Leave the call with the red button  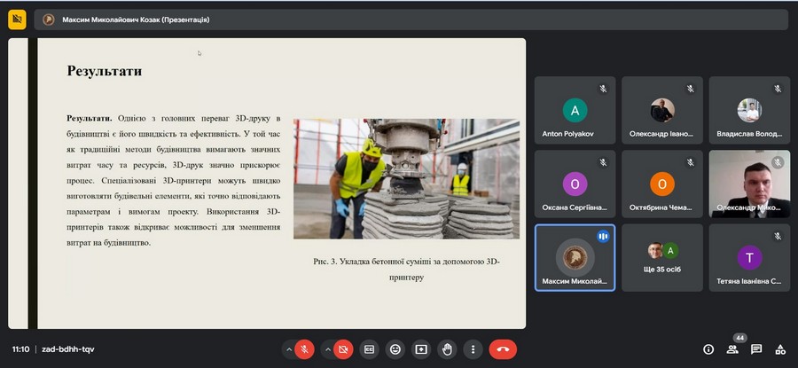point(503,349)
